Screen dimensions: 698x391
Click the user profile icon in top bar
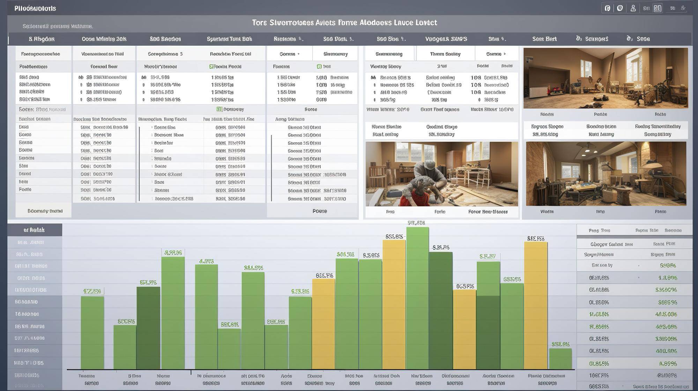point(633,8)
